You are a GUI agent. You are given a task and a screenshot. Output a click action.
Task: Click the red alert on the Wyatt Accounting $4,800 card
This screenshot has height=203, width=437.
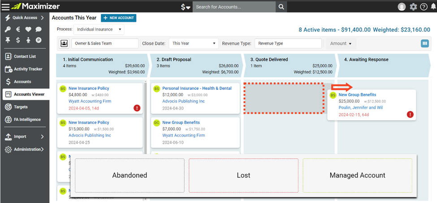pos(137,108)
